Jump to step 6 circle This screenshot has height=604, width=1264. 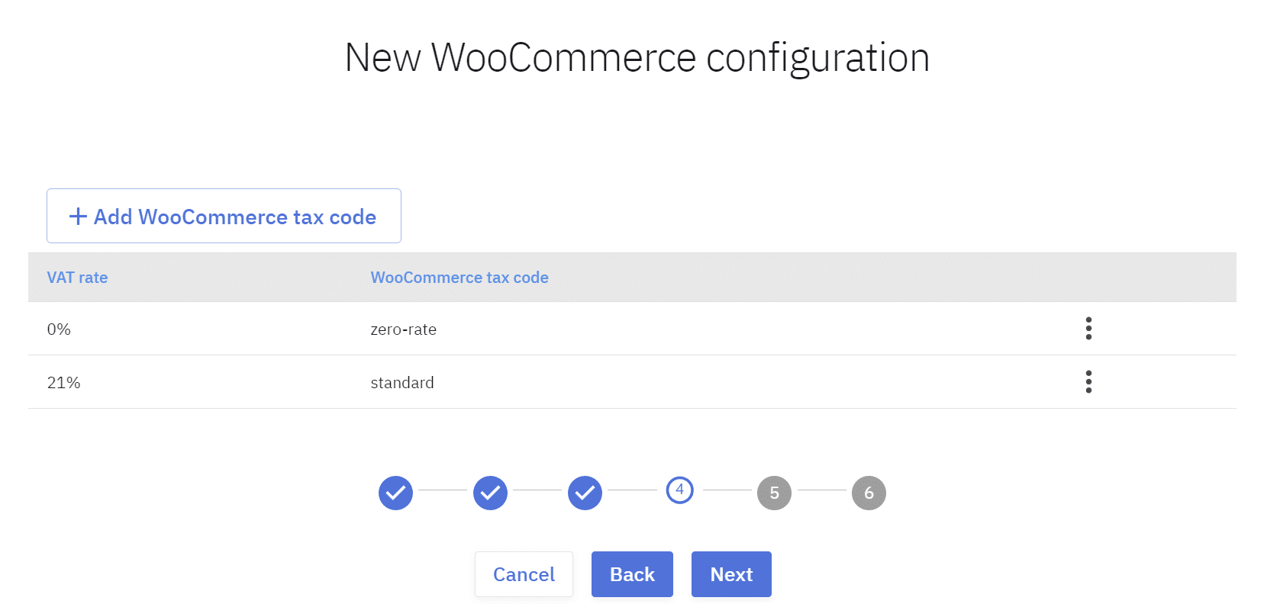[x=869, y=493]
